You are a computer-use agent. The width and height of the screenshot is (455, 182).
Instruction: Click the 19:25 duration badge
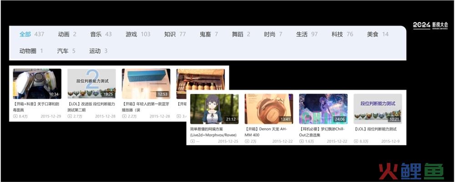(108, 94)
